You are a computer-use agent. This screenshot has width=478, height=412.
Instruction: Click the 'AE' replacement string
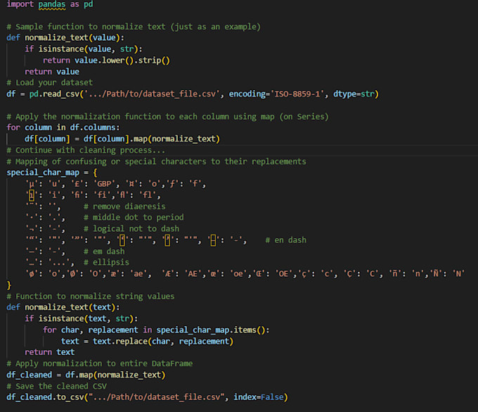pos(193,273)
